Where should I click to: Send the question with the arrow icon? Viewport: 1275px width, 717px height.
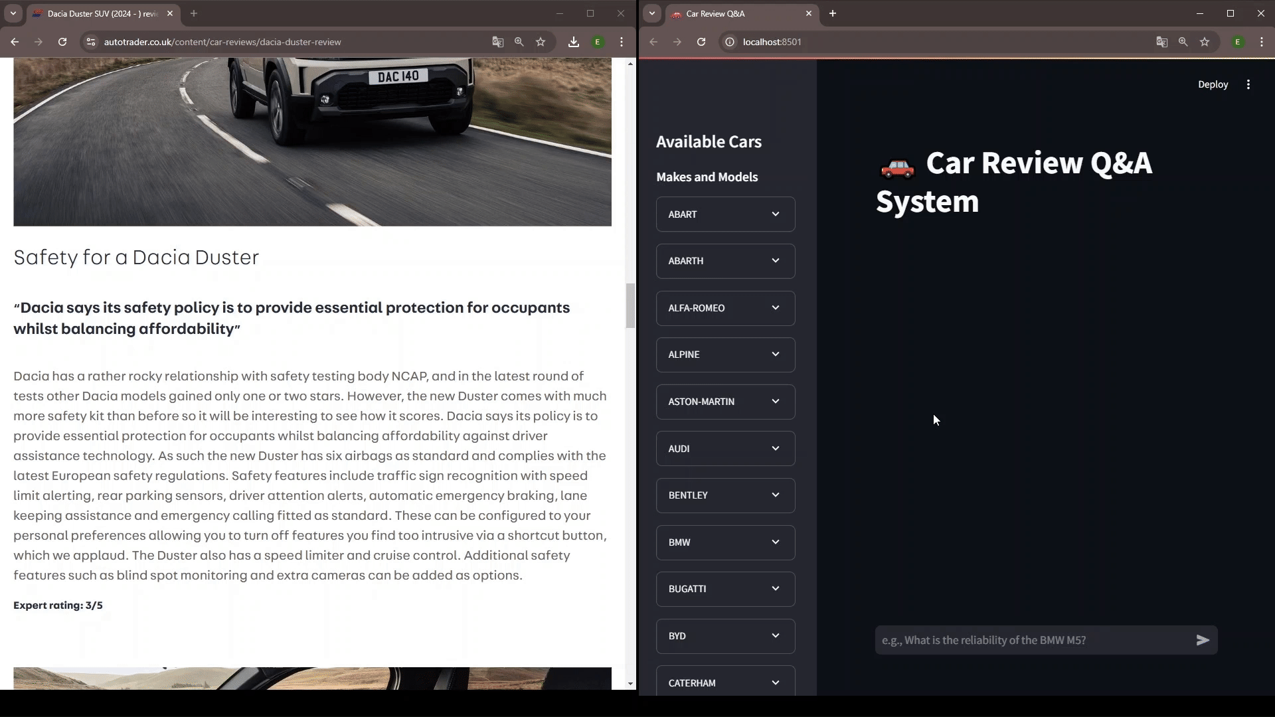pos(1203,640)
